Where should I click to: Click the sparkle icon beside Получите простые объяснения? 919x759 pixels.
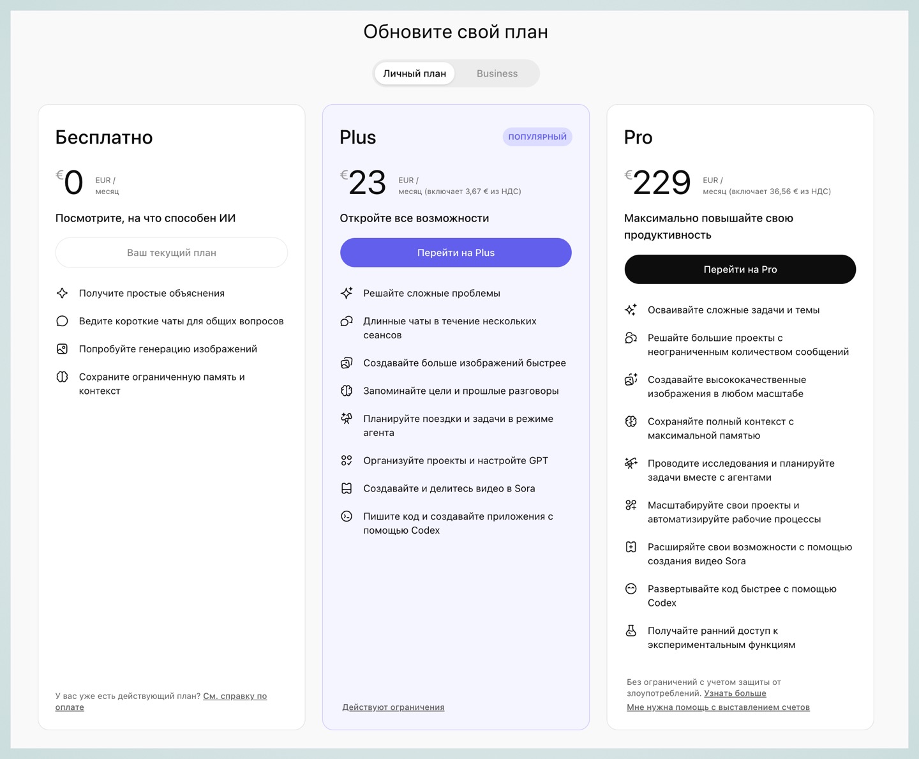62,293
